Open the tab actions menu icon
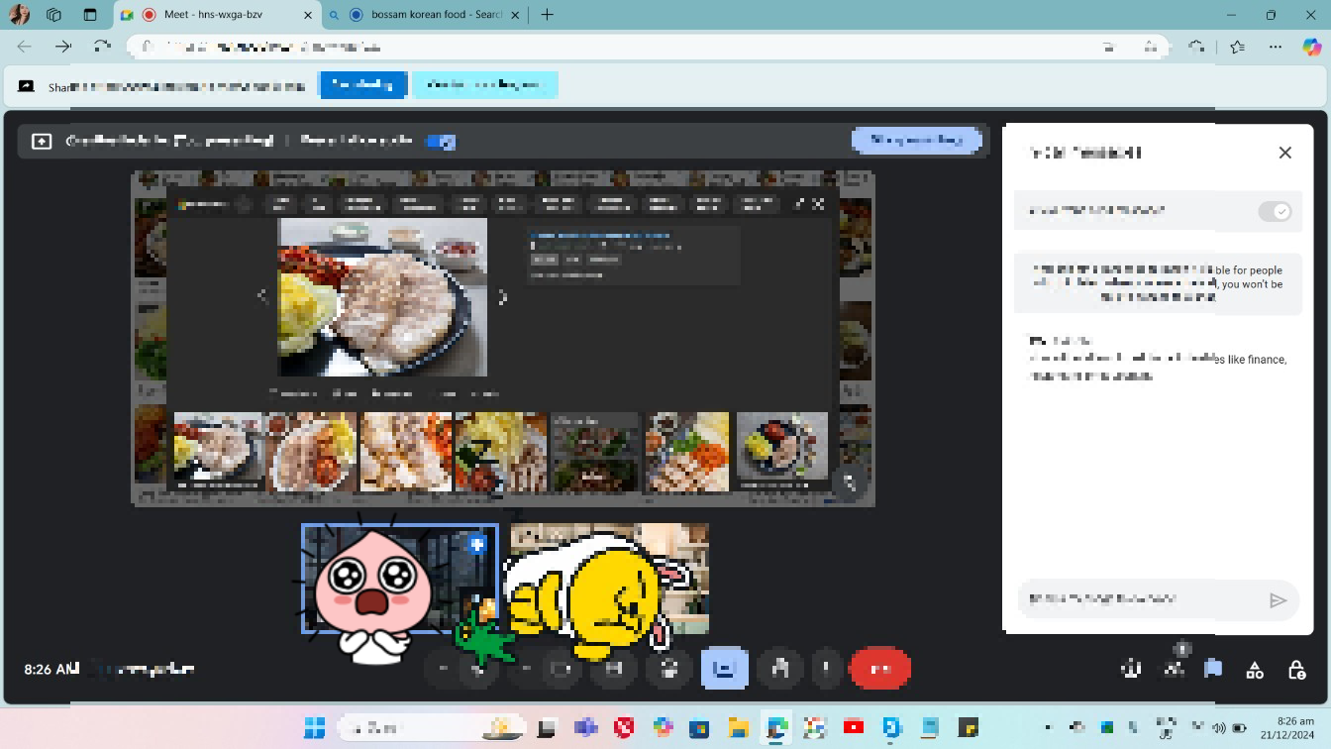 pos(90,15)
